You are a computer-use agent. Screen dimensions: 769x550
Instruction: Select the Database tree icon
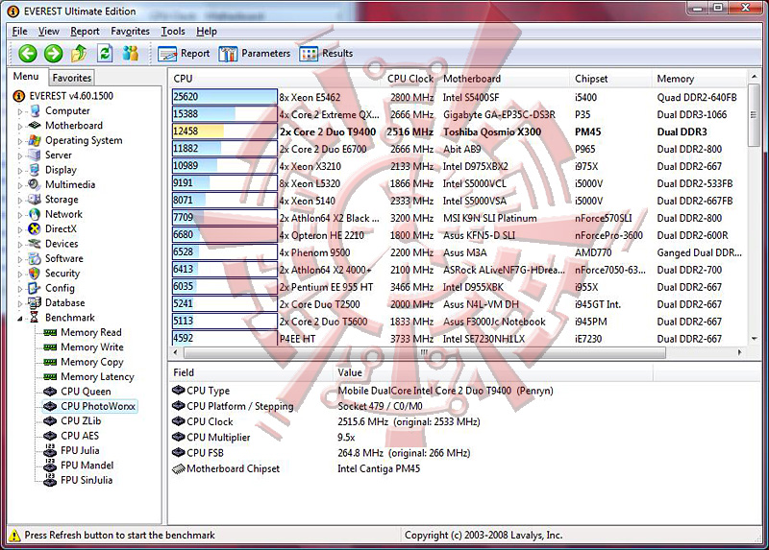pyautogui.click(x=35, y=302)
